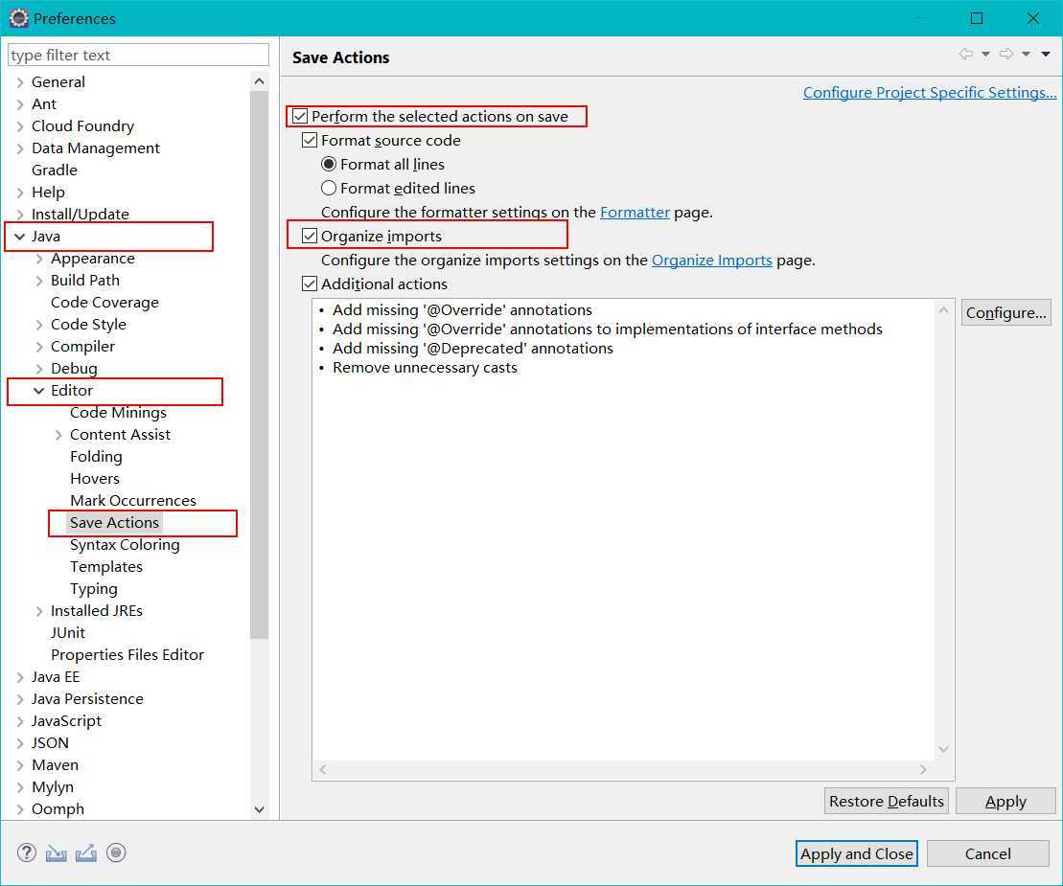Image resolution: width=1063 pixels, height=886 pixels.
Task: Select the Mylyn category
Action: pos(52,787)
